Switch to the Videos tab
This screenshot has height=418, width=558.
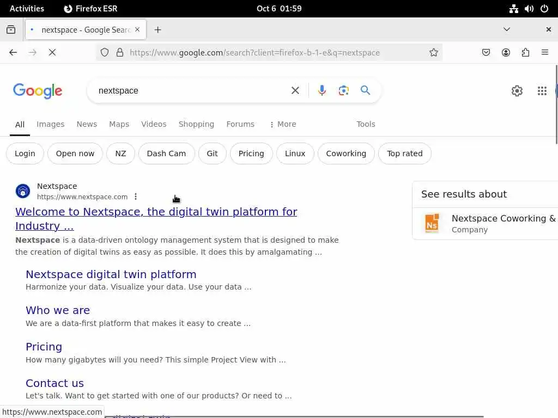[154, 124]
